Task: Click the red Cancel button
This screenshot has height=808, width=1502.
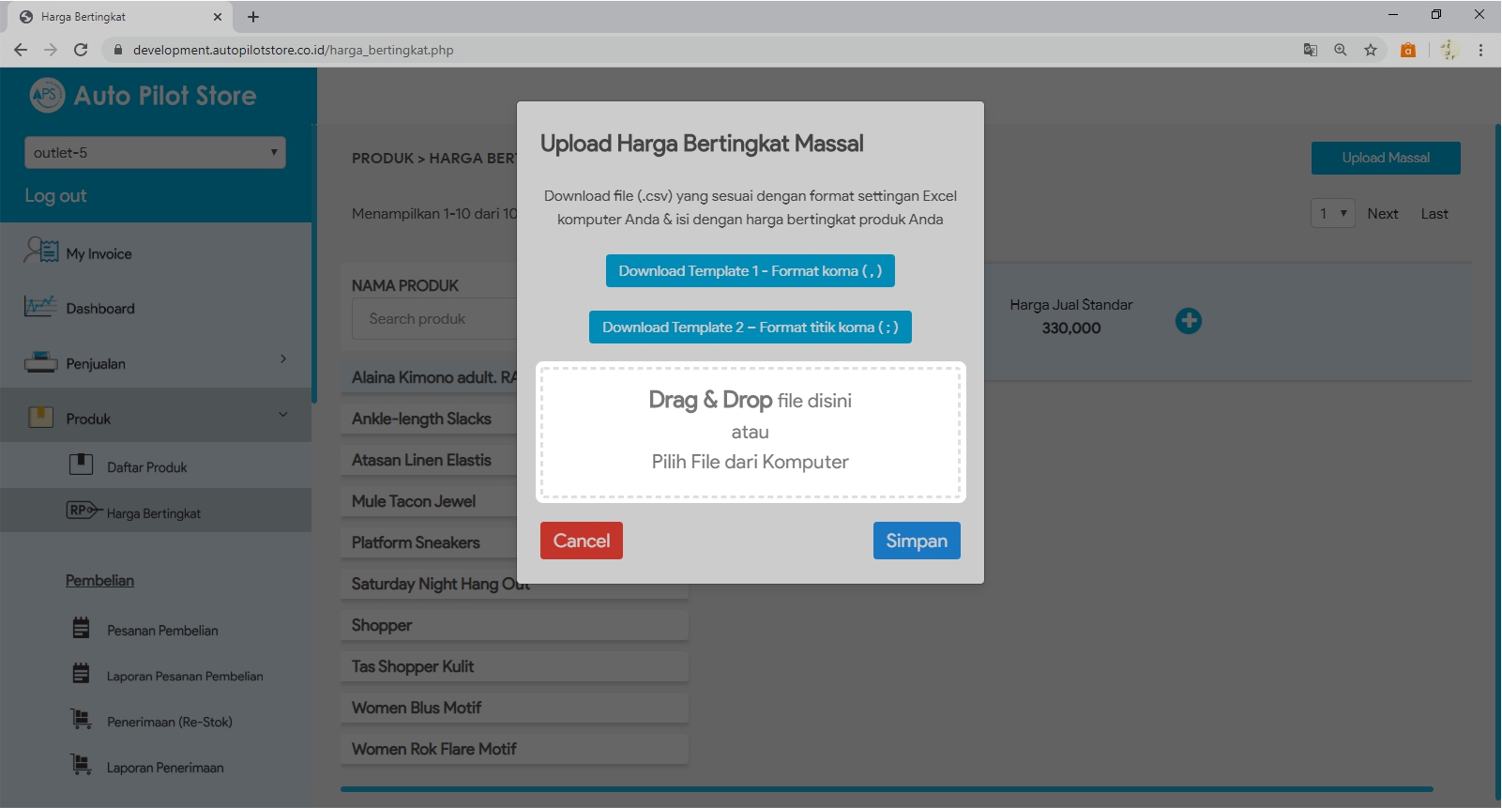Action: click(x=581, y=541)
